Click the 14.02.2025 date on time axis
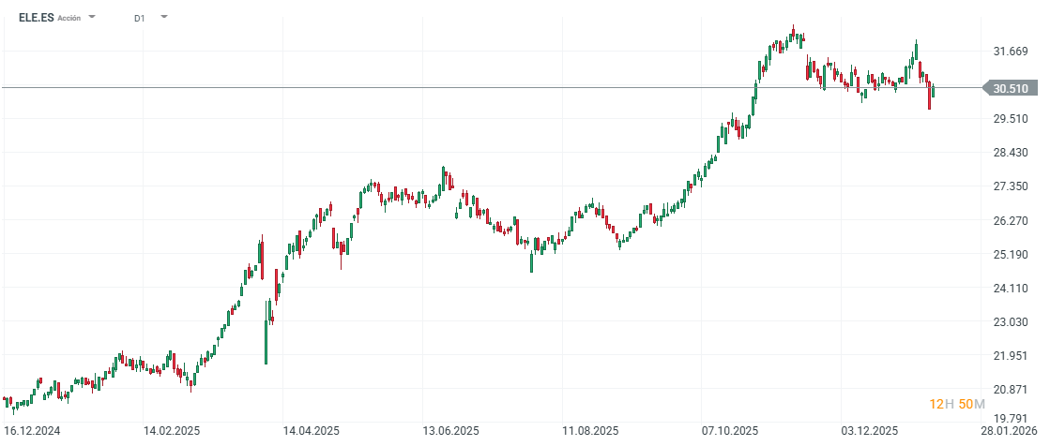Viewport: 1050px width, 446px height. coord(172,431)
